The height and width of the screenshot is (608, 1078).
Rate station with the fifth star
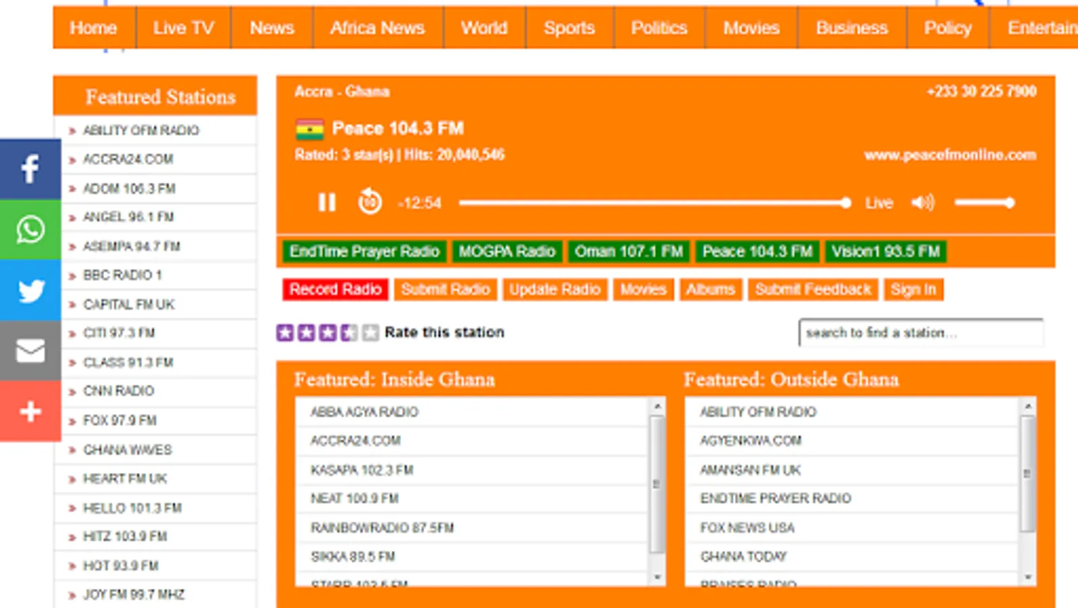(371, 332)
